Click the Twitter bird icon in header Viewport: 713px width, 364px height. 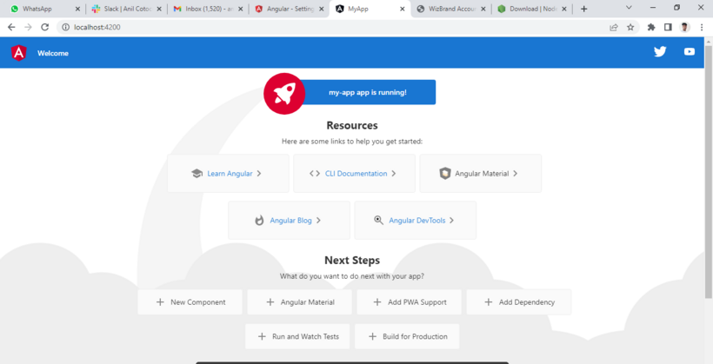pos(660,52)
